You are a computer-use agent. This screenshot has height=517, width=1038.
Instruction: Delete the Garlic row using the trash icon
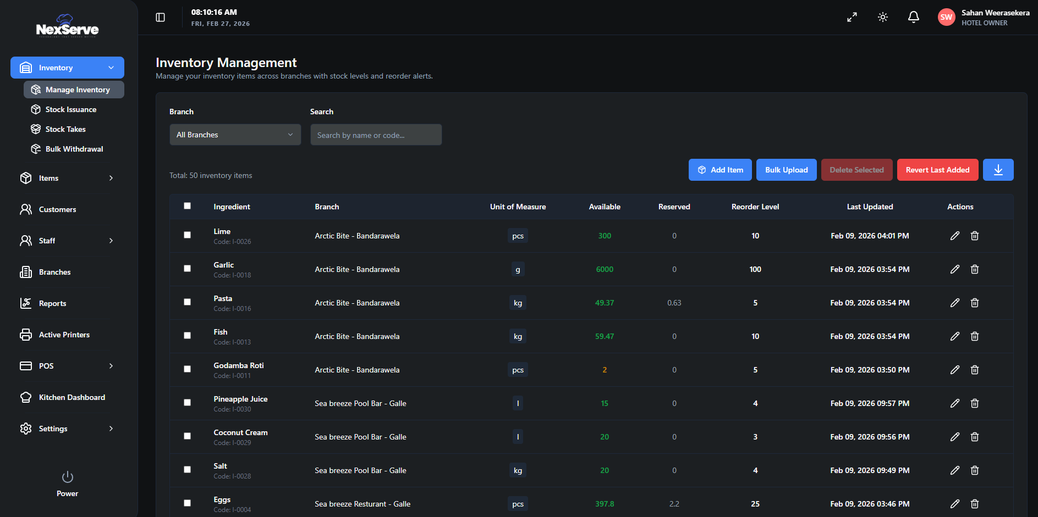[x=974, y=269]
